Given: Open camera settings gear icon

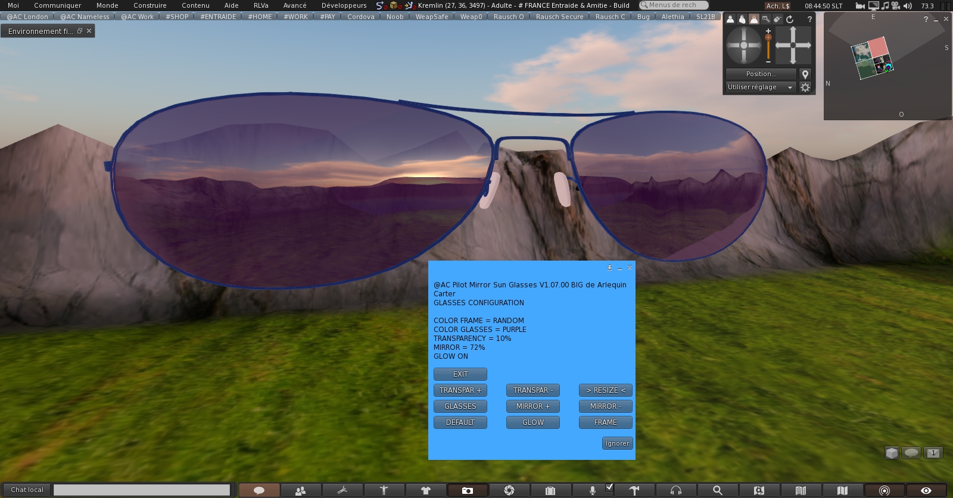Looking at the screenshot, I should (805, 87).
